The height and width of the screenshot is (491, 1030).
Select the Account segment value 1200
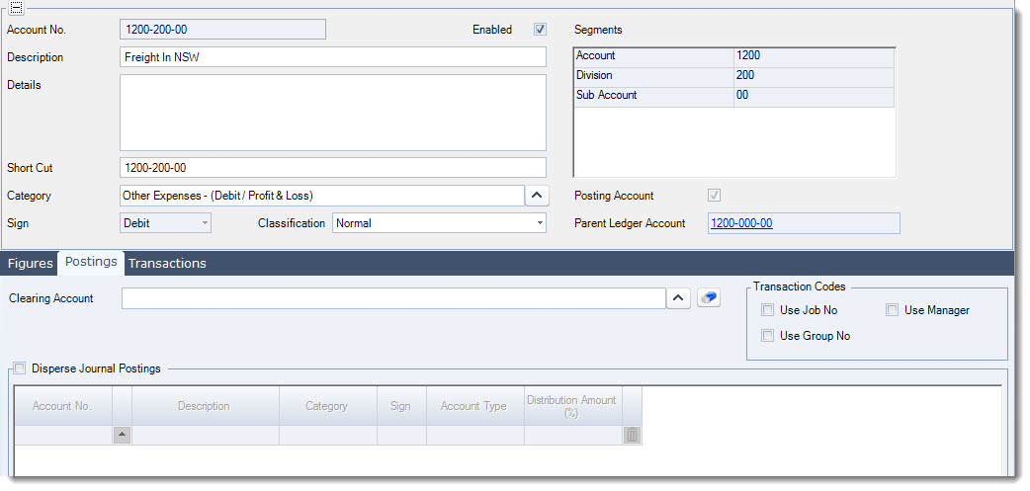(x=815, y=56)
